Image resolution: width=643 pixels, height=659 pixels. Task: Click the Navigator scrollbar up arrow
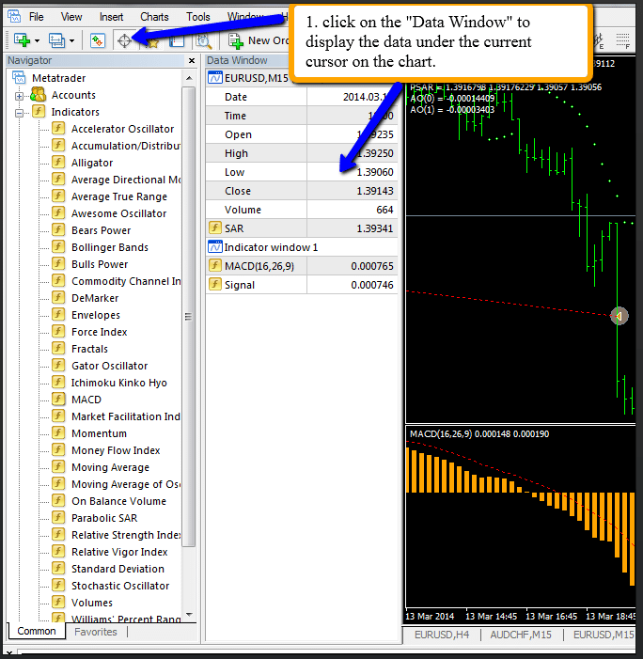(189, 78)
